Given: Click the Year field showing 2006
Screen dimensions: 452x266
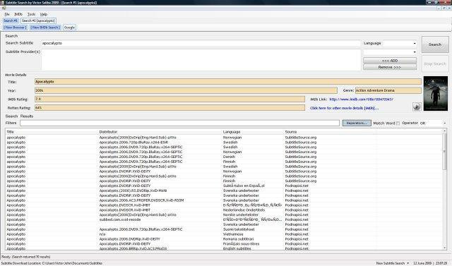Looking at the screenshot, I should point(186,90).
